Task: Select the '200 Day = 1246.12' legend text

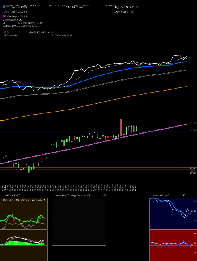Action: (17, 17)
